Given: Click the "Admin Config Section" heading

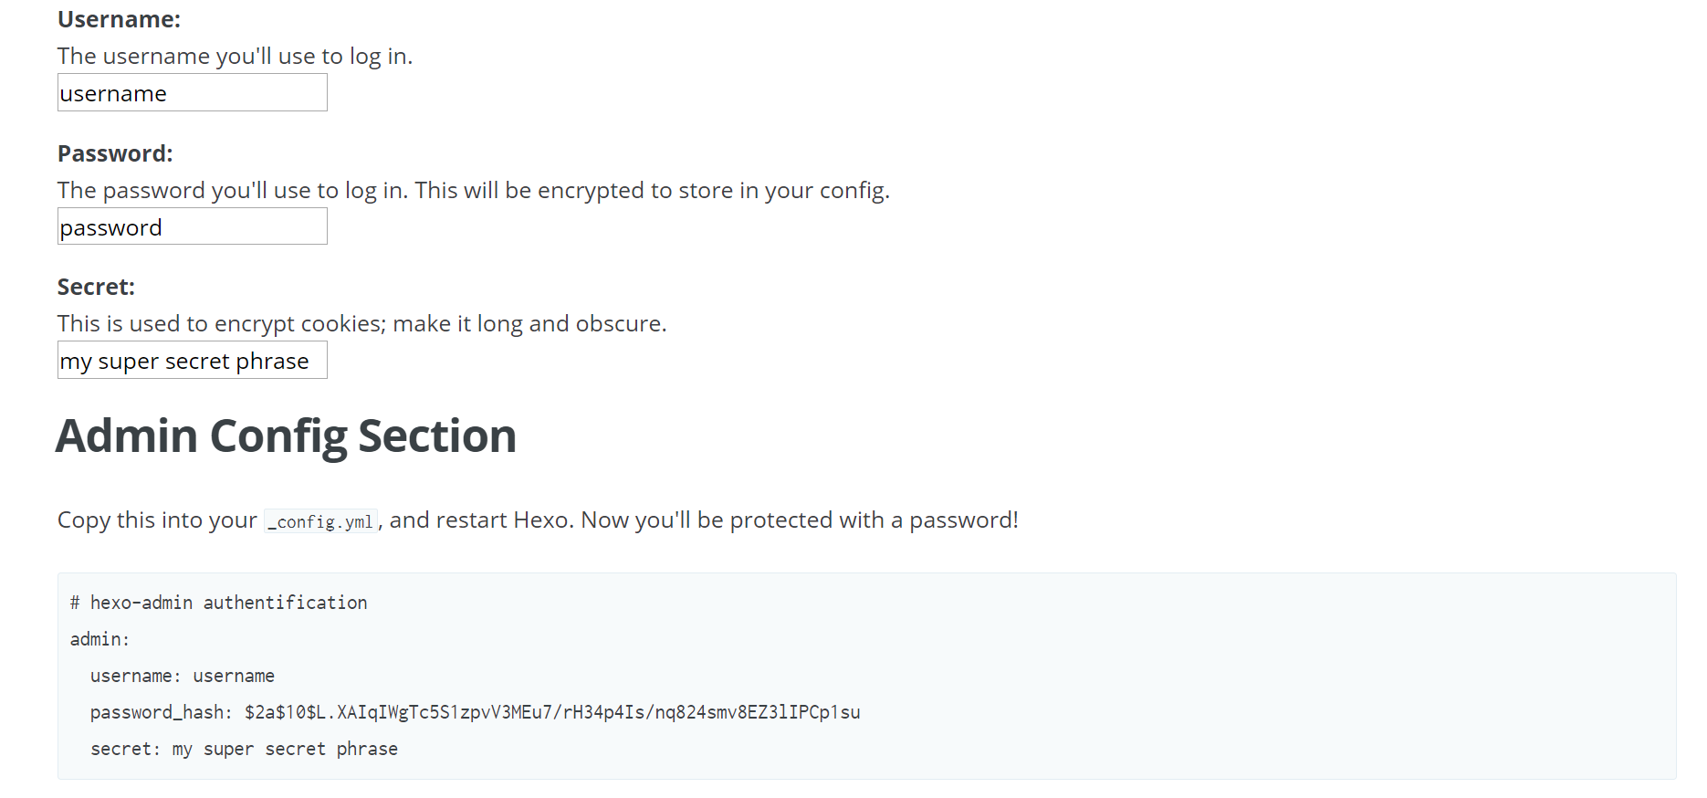Looking at the screenshot, I should tap(286, 436).
